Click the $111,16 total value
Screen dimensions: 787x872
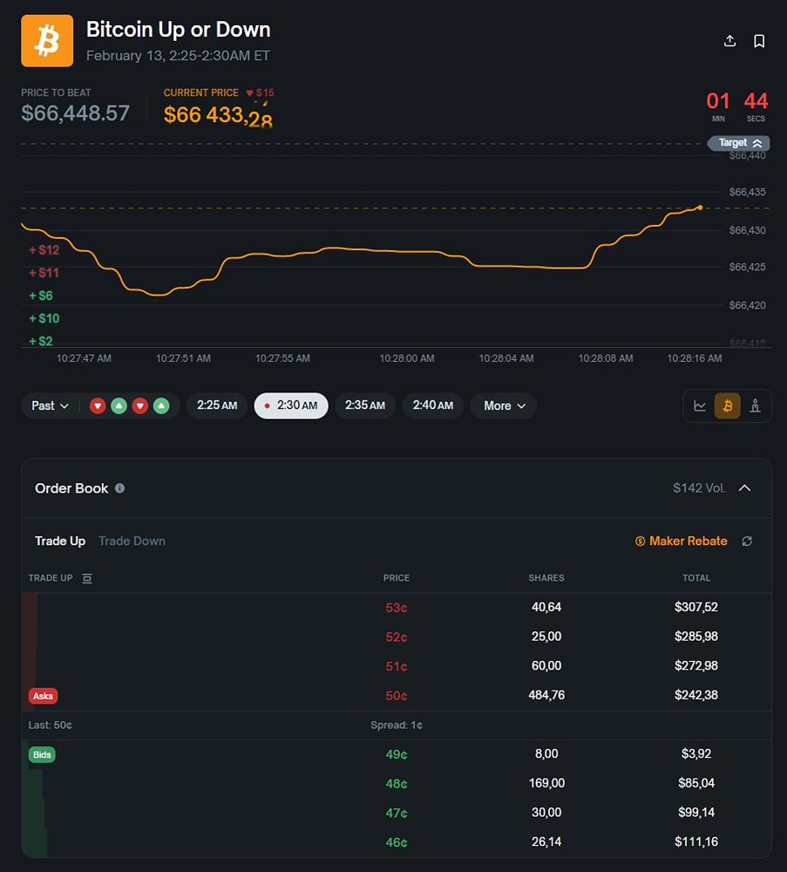[x=695, y=842]
